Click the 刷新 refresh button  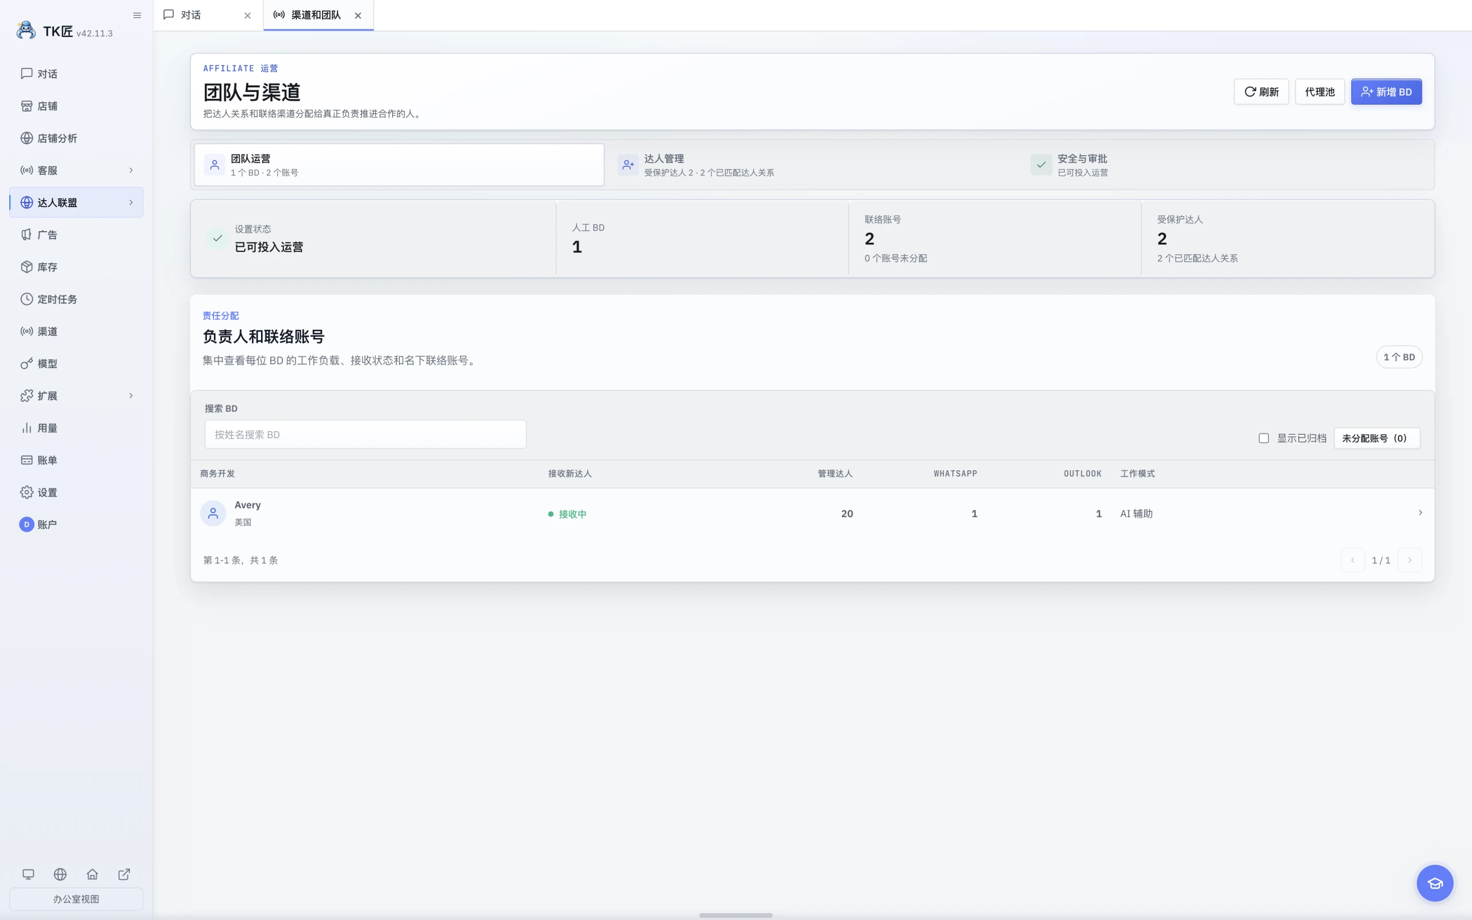coord(1261,92)
